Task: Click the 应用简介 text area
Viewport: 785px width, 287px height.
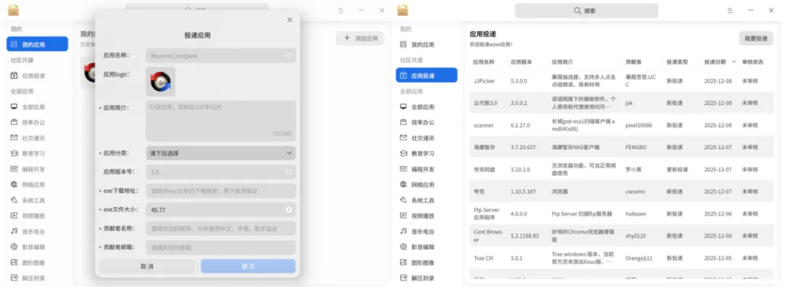Action: point(221,121)
